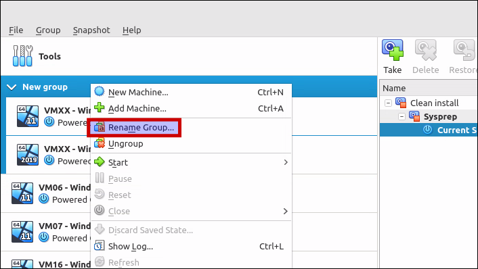The width and height of the screenshot is (478, 269).
Task: Click the Take snapshot icon
Action: [x=393, y=50]
